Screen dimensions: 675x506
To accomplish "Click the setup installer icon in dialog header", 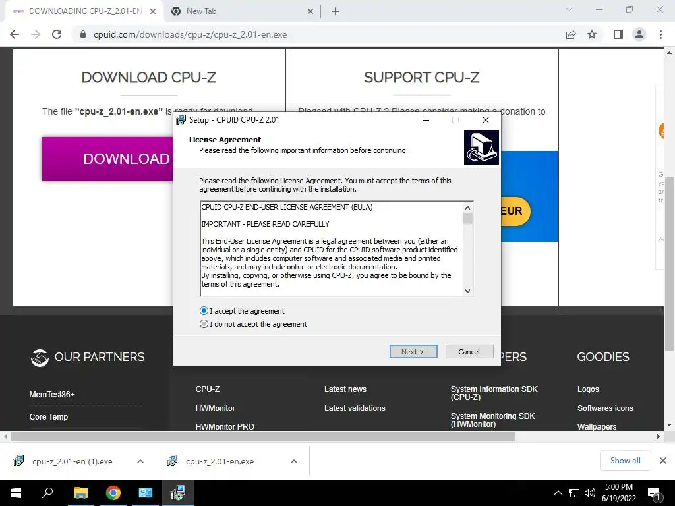I will click(481, 148).
